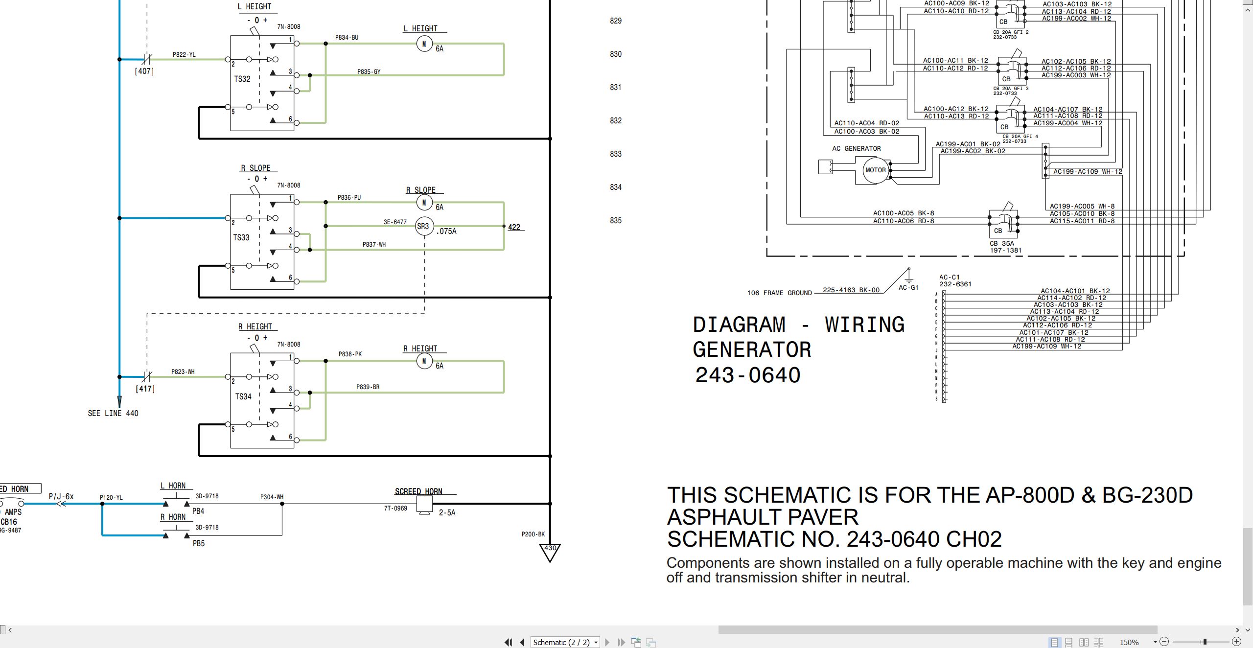The height and width of the screenshot is (648, 1253).
Task: Click the zoom slider handle
Action: pos(1205,642)
